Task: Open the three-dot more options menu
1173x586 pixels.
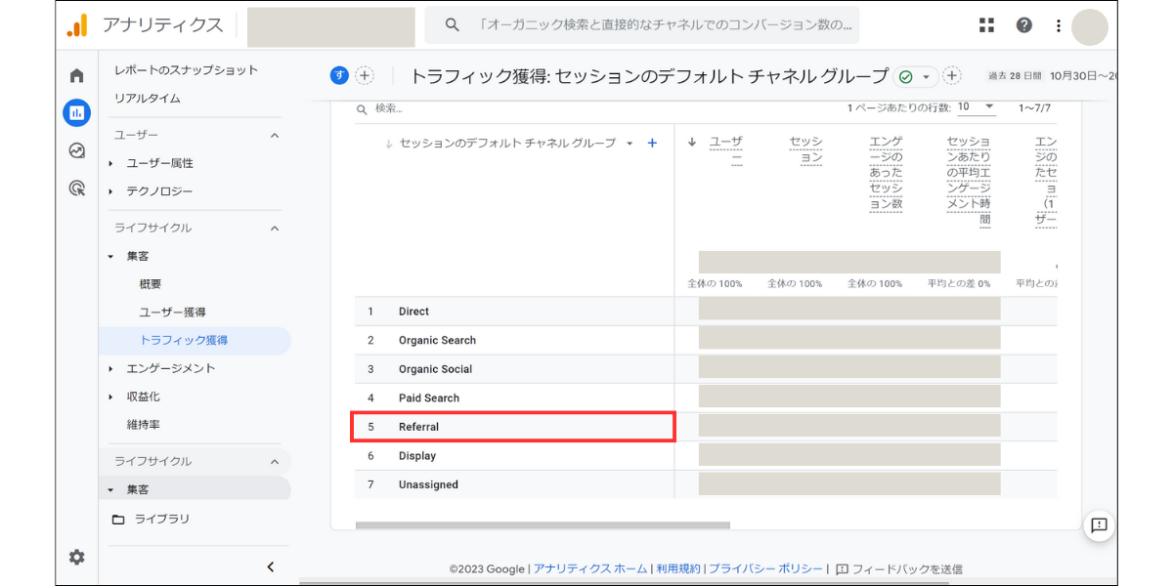Action: 1059,25
